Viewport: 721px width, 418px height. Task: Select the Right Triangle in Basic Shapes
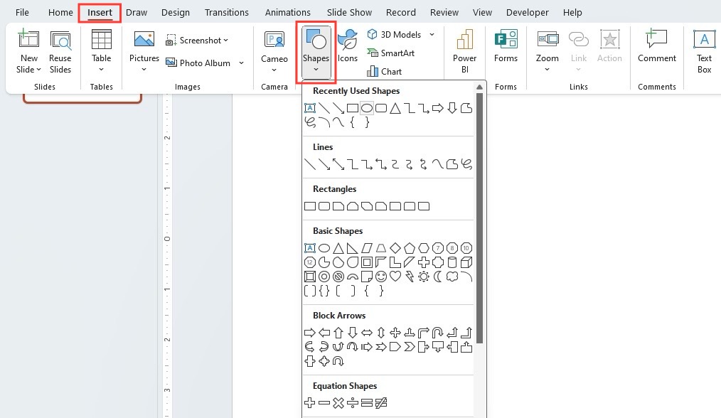[352, 248]
